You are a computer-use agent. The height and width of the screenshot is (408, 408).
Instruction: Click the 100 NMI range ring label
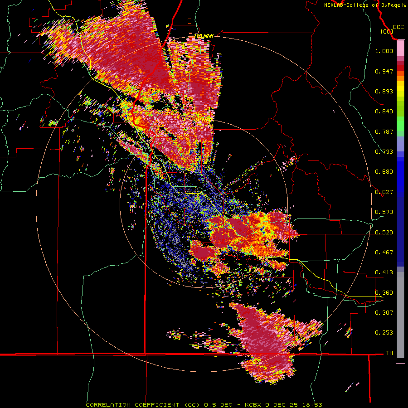click(204, 36)
